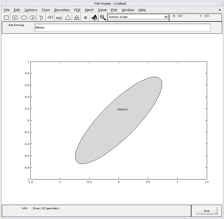
Task: Select the draw rectangle tool
Action: [6, 17]
